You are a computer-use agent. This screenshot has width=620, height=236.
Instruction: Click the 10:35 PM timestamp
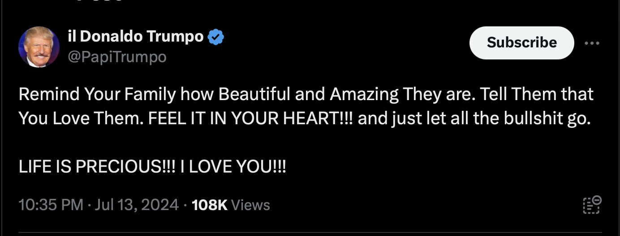(x=51, y=205)
